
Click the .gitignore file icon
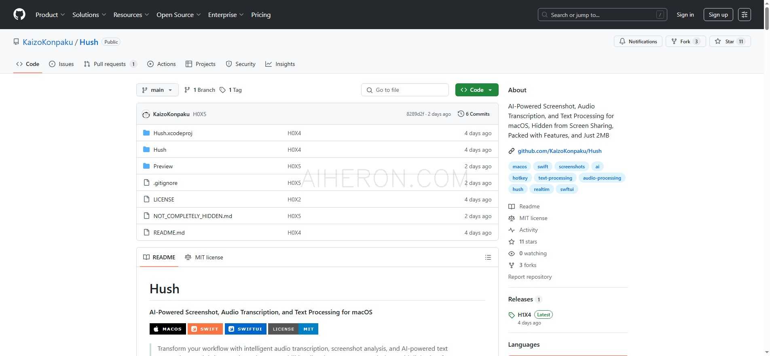(146, 183)
